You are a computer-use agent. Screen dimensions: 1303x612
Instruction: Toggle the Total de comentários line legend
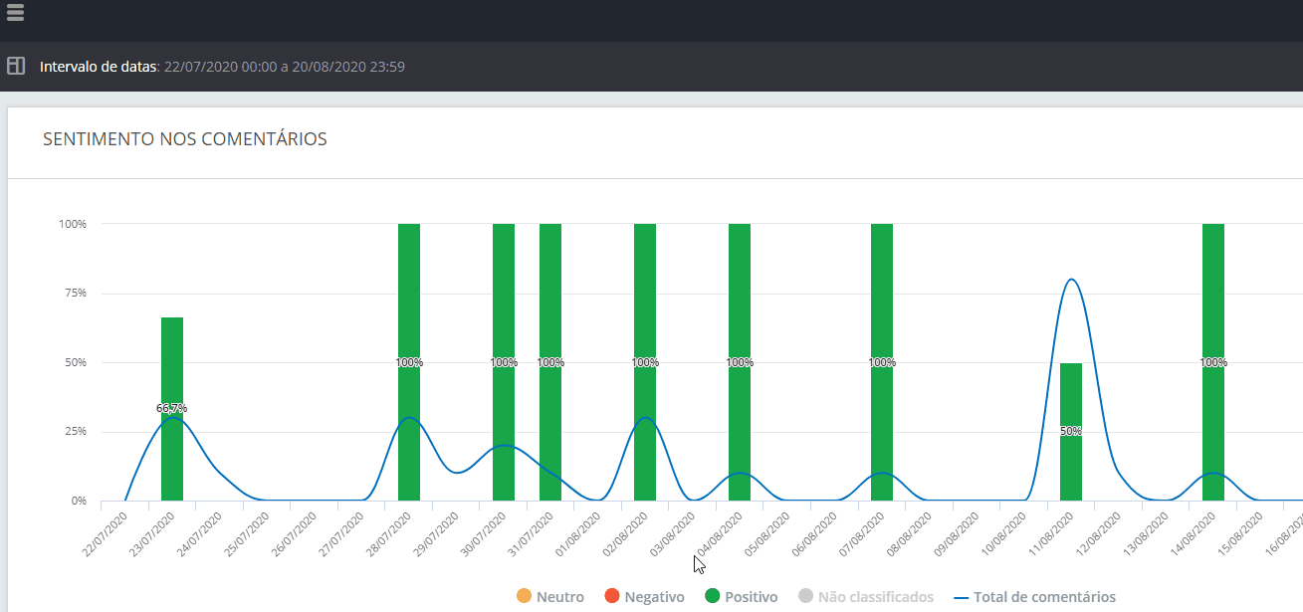1034,597
